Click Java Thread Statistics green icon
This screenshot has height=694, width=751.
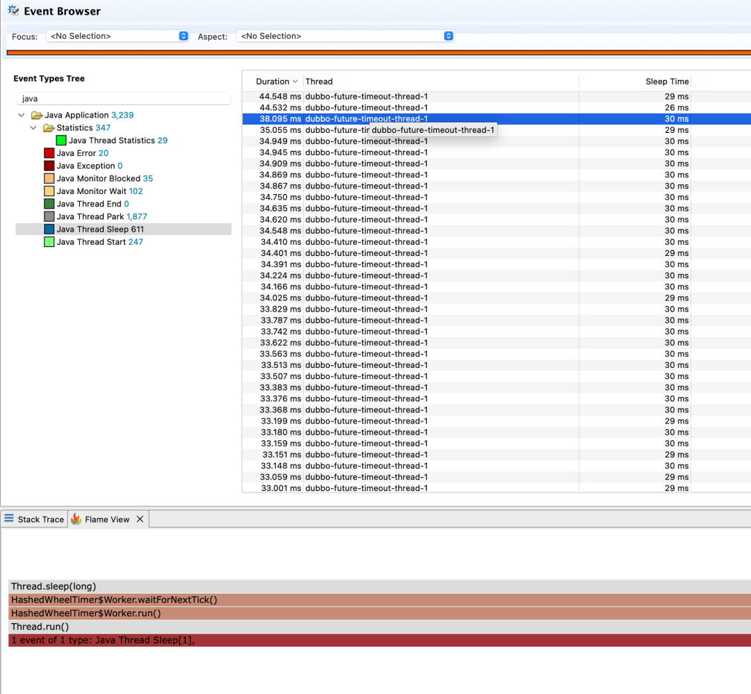(x=60, y=140)
